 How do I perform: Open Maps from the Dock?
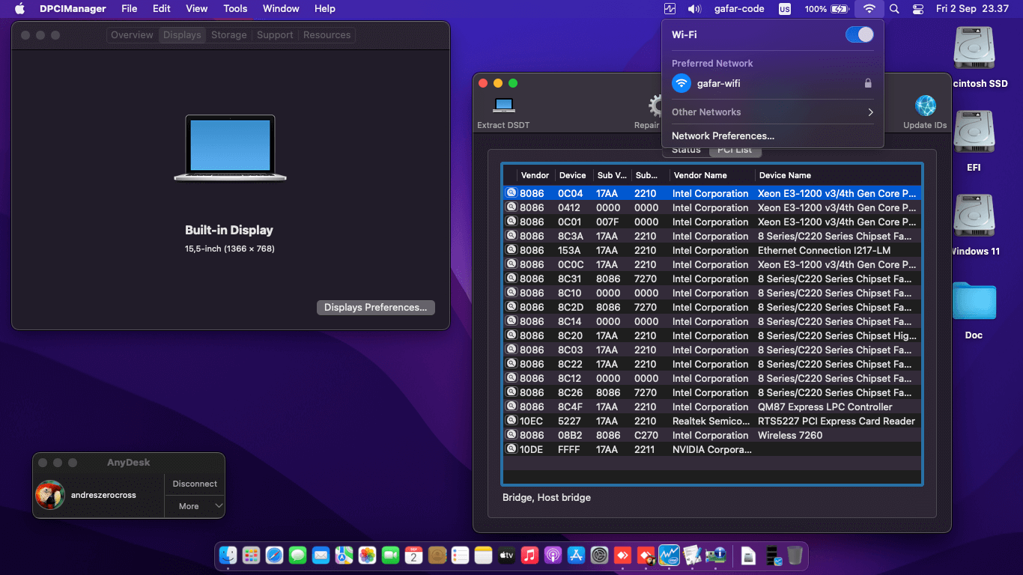[344, 555]
